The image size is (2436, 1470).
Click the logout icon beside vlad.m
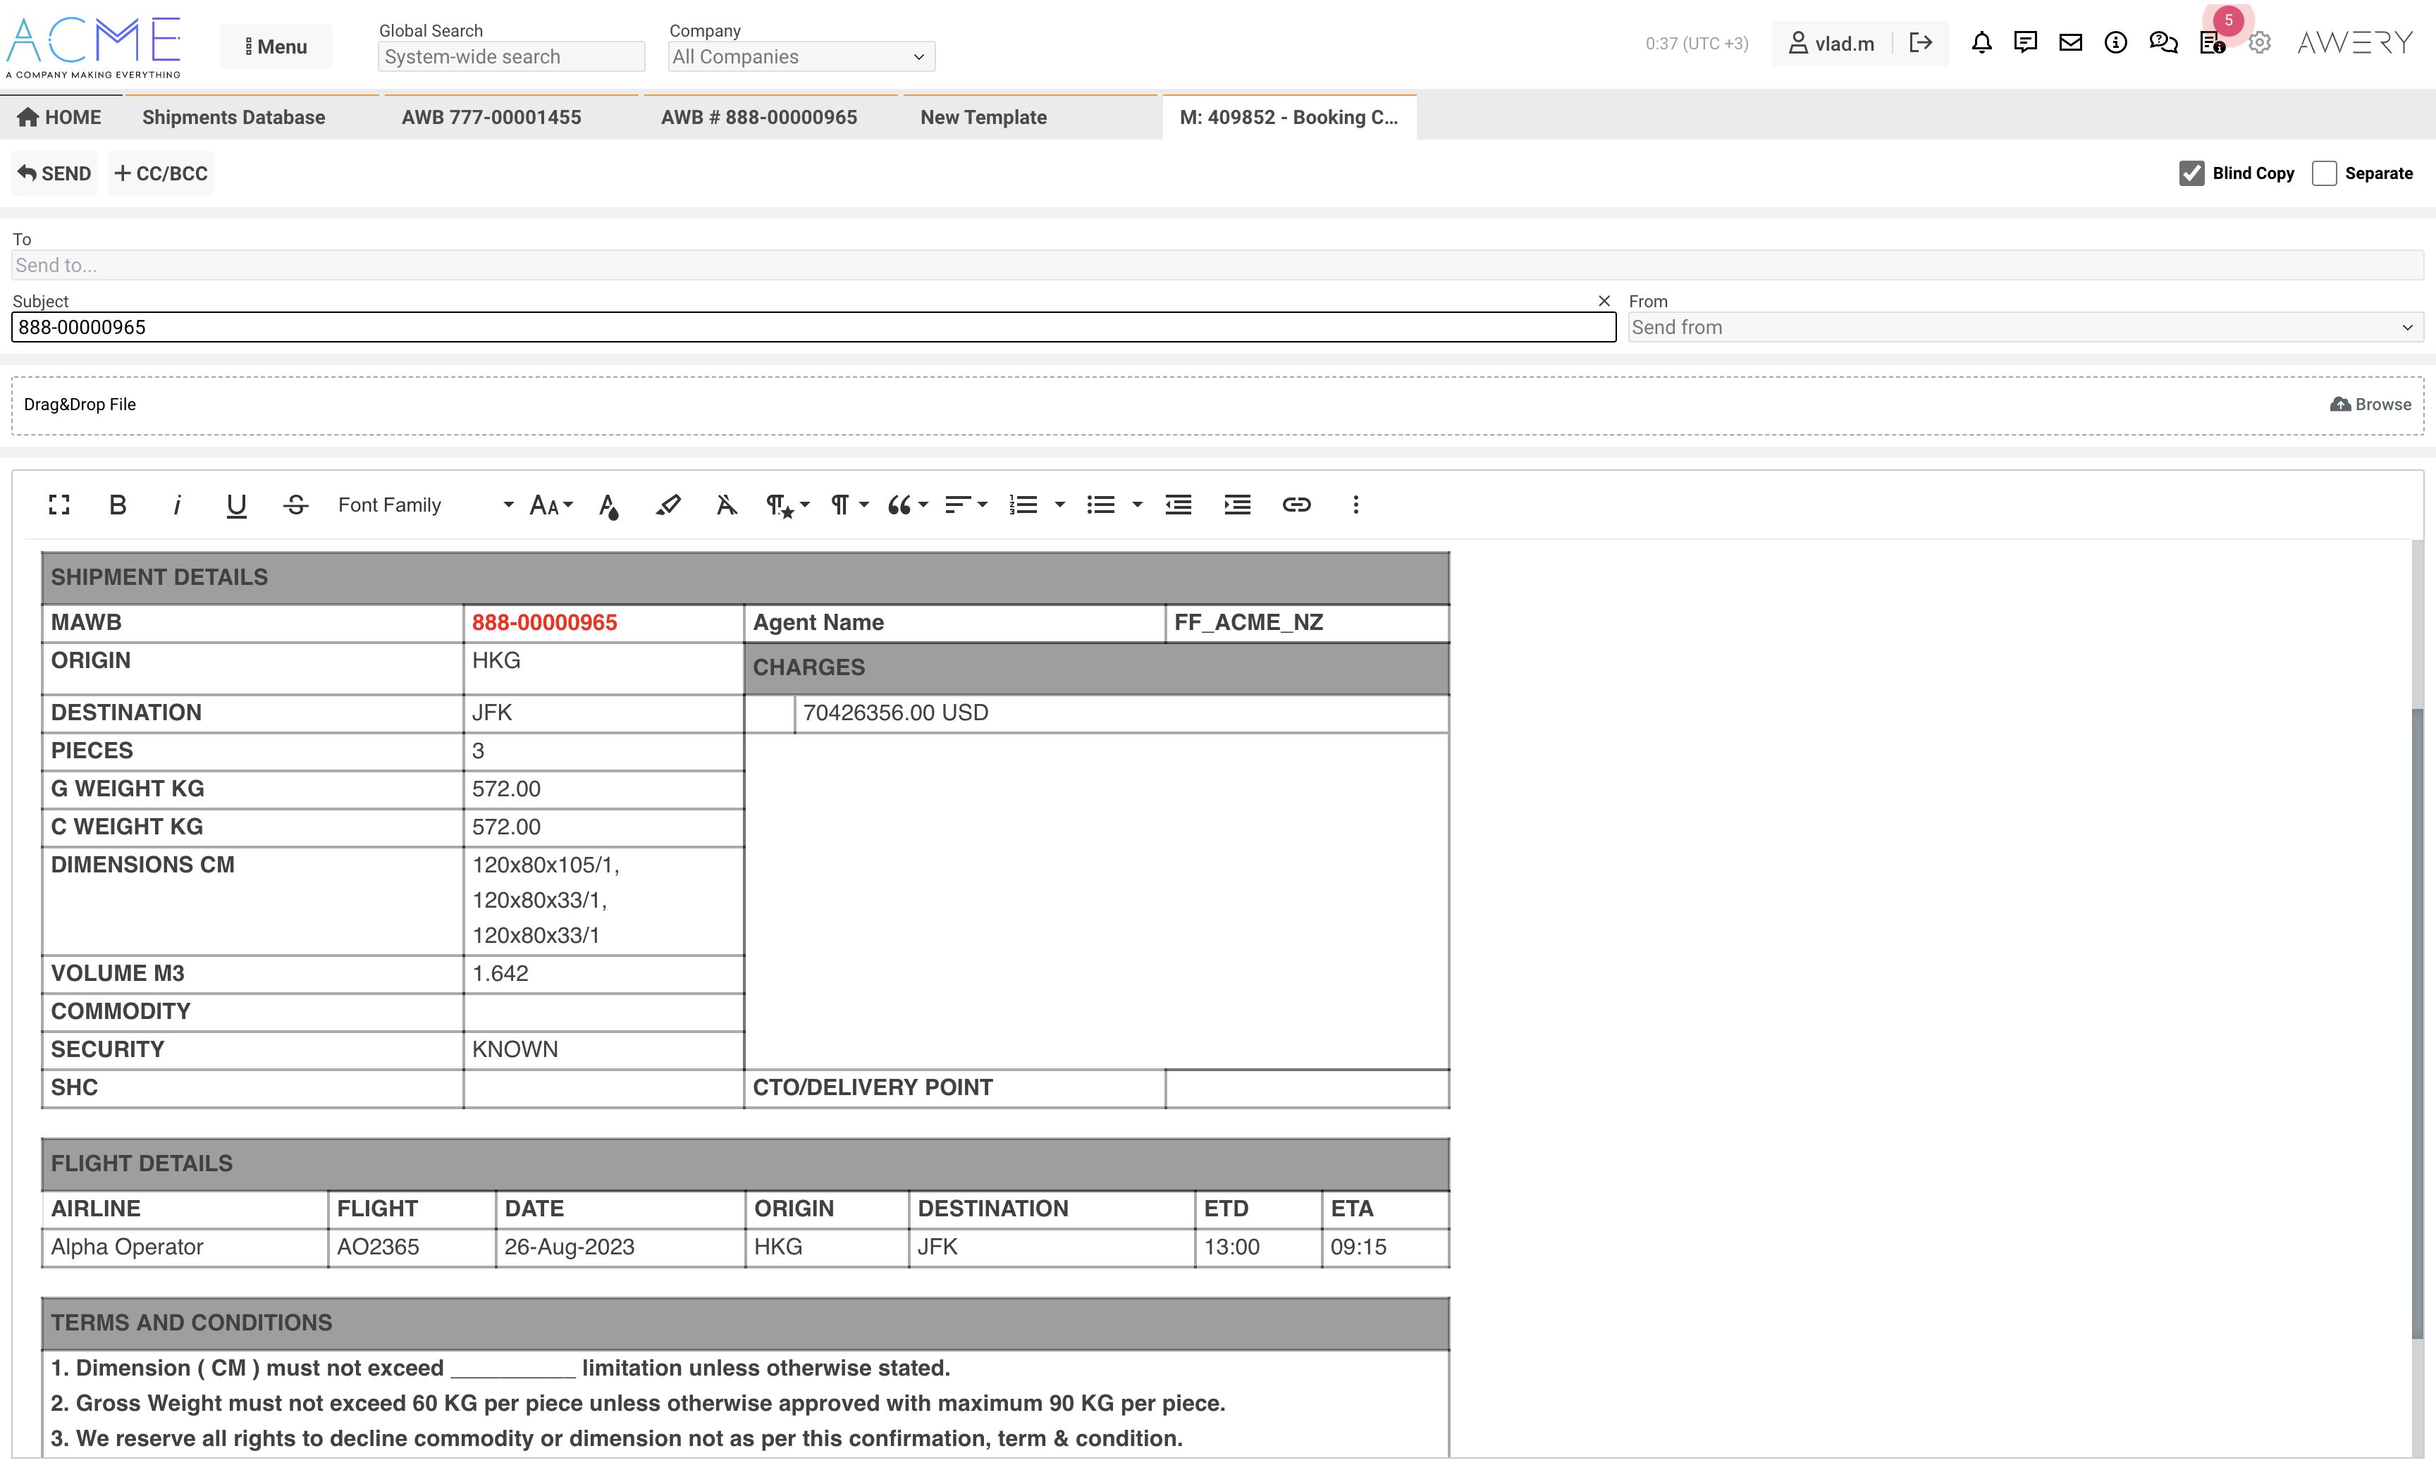pos(1921,42)
